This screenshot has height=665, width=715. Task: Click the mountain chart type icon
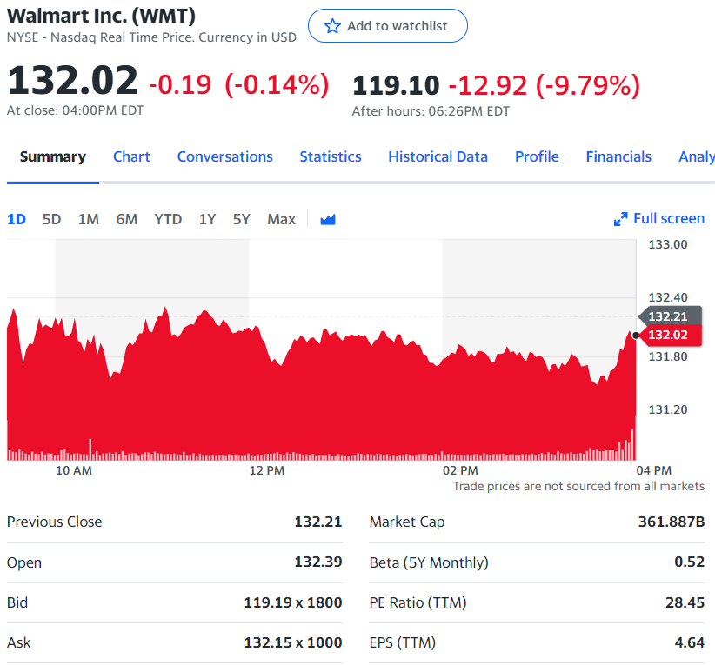pyautogui.click(x=328, y=220)
